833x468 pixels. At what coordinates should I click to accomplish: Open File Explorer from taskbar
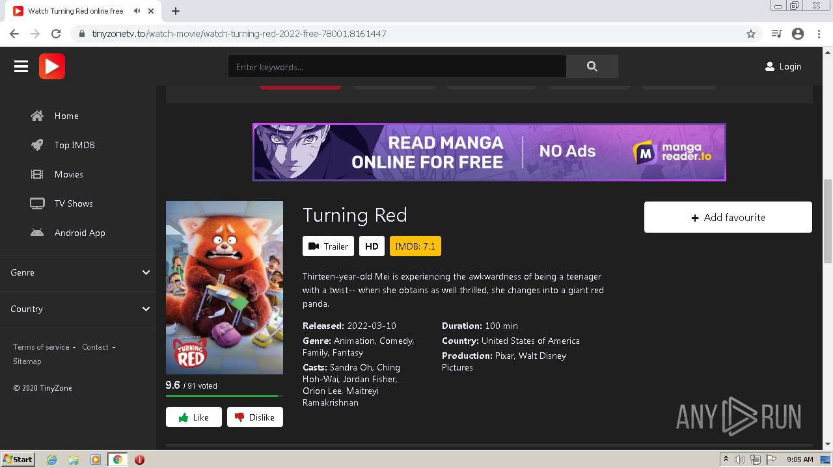click(x=74, y=460)
